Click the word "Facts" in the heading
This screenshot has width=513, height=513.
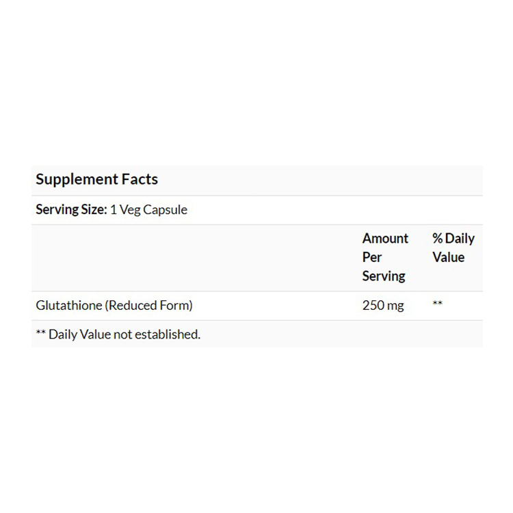tap(140, 180)
